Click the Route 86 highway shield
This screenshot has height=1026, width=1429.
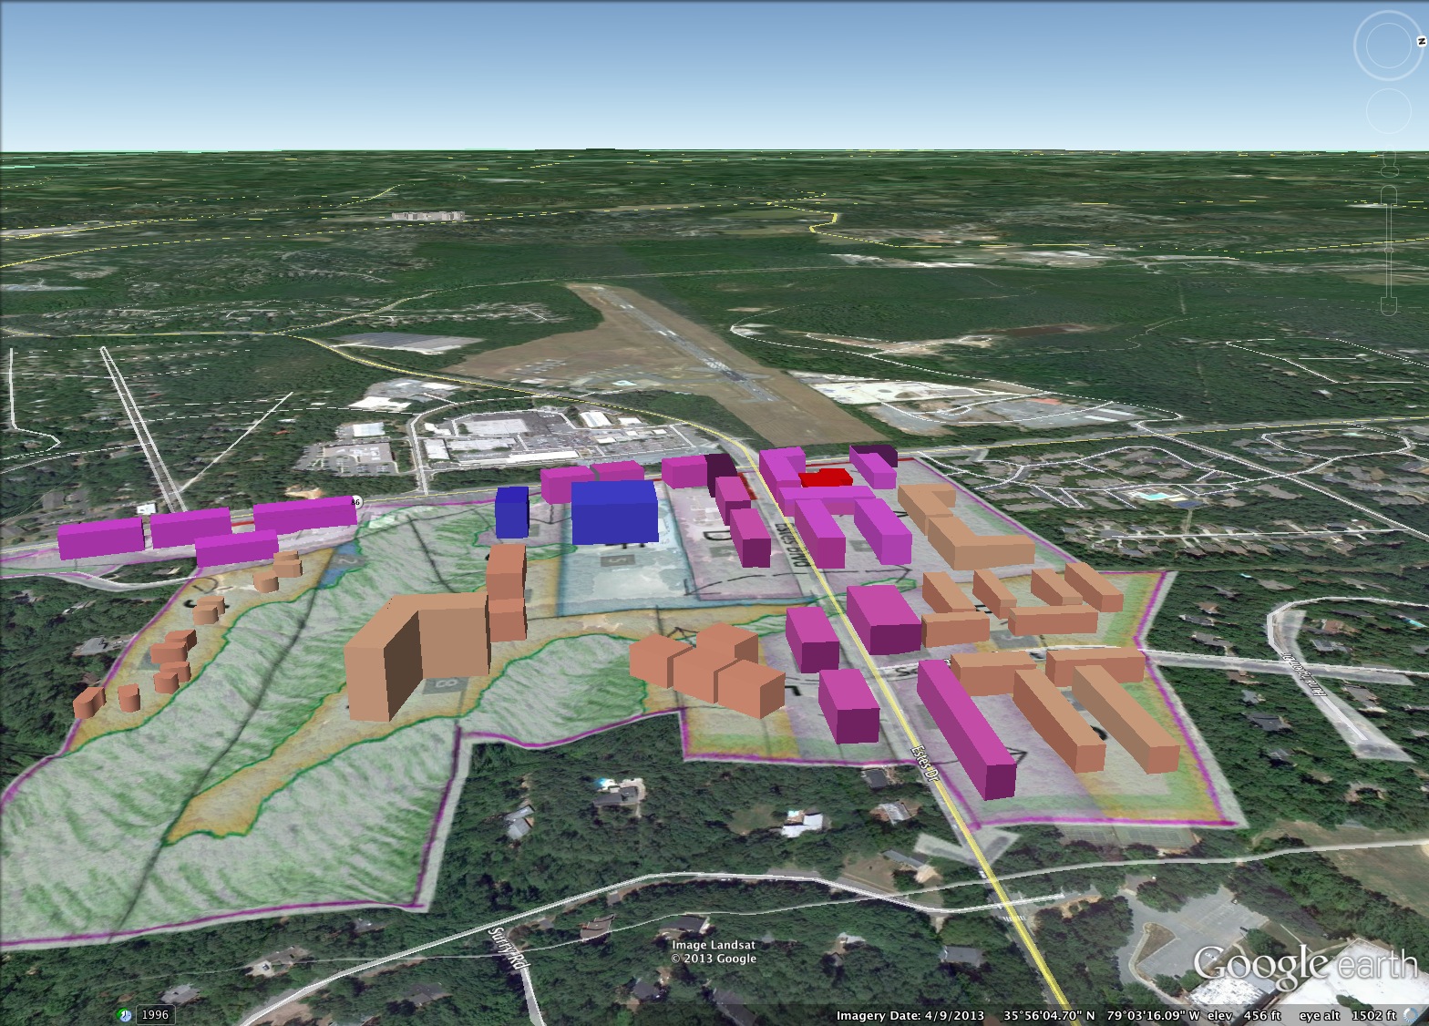point(355,501)
